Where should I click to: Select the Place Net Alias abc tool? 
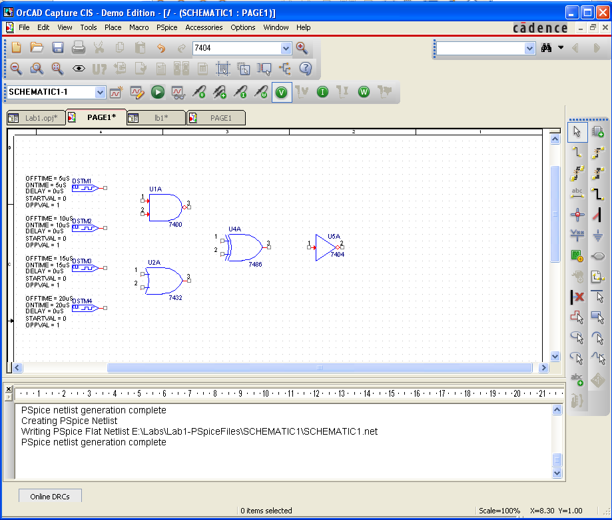point(577,193)
